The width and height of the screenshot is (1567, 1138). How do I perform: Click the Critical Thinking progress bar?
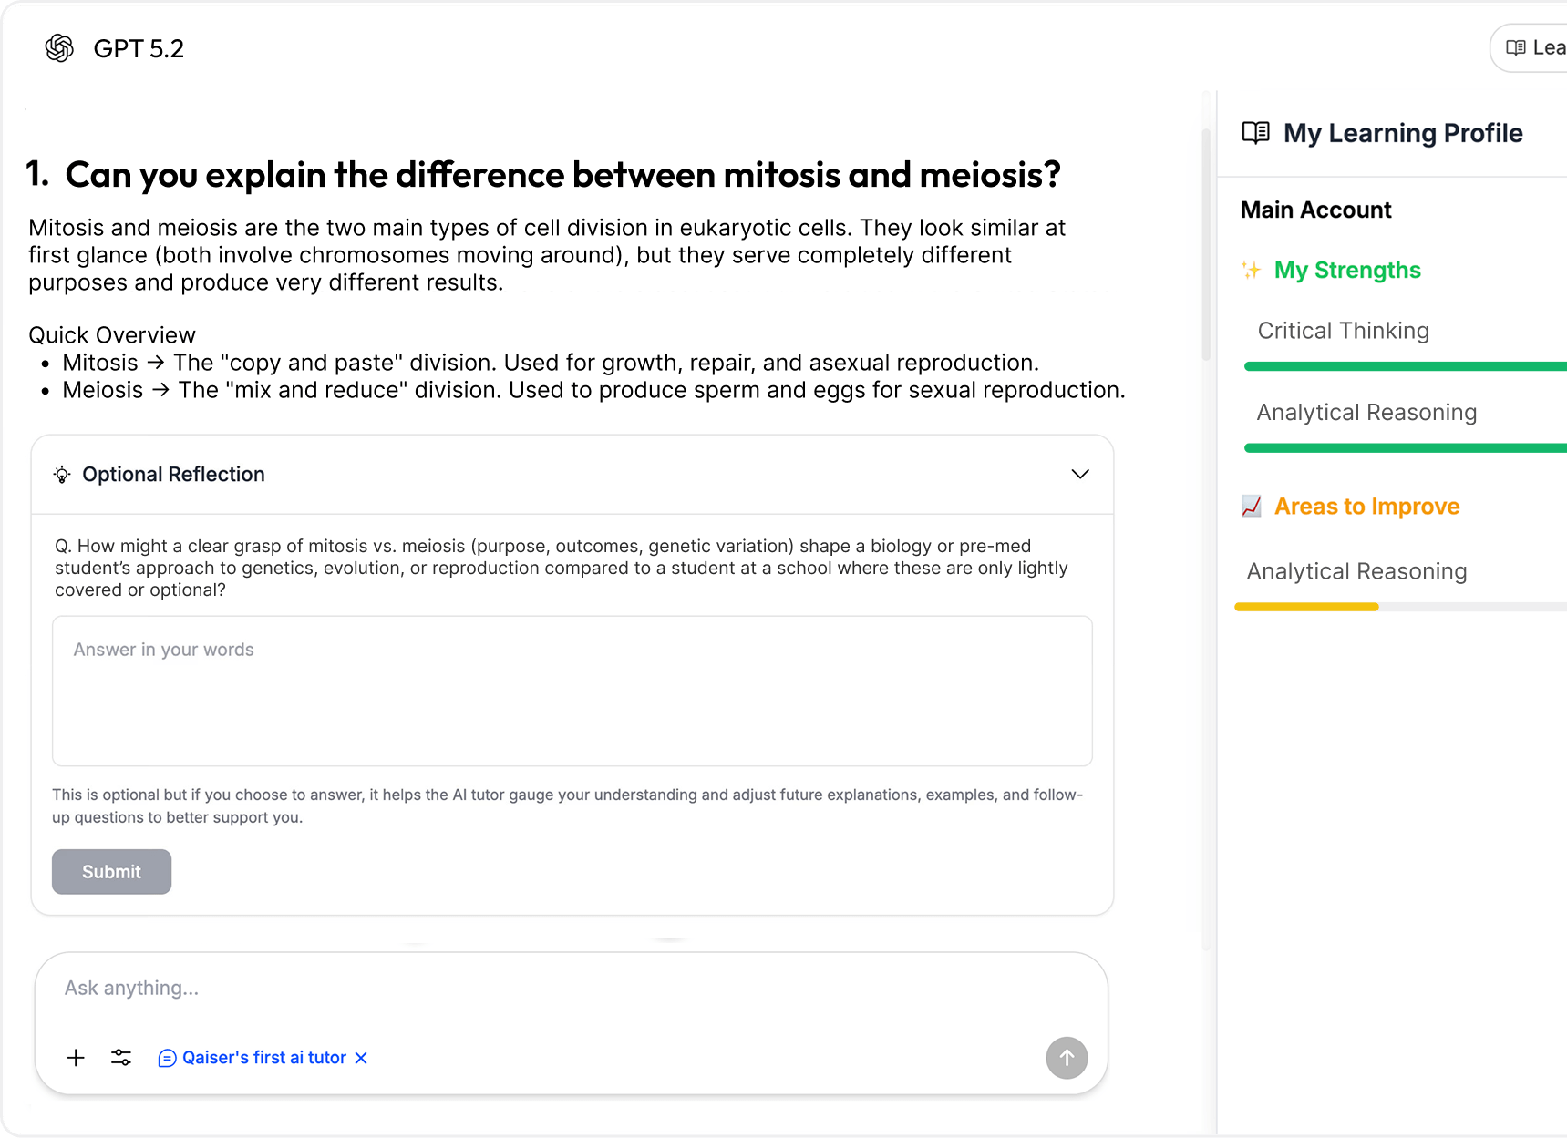click(1404, 366)
